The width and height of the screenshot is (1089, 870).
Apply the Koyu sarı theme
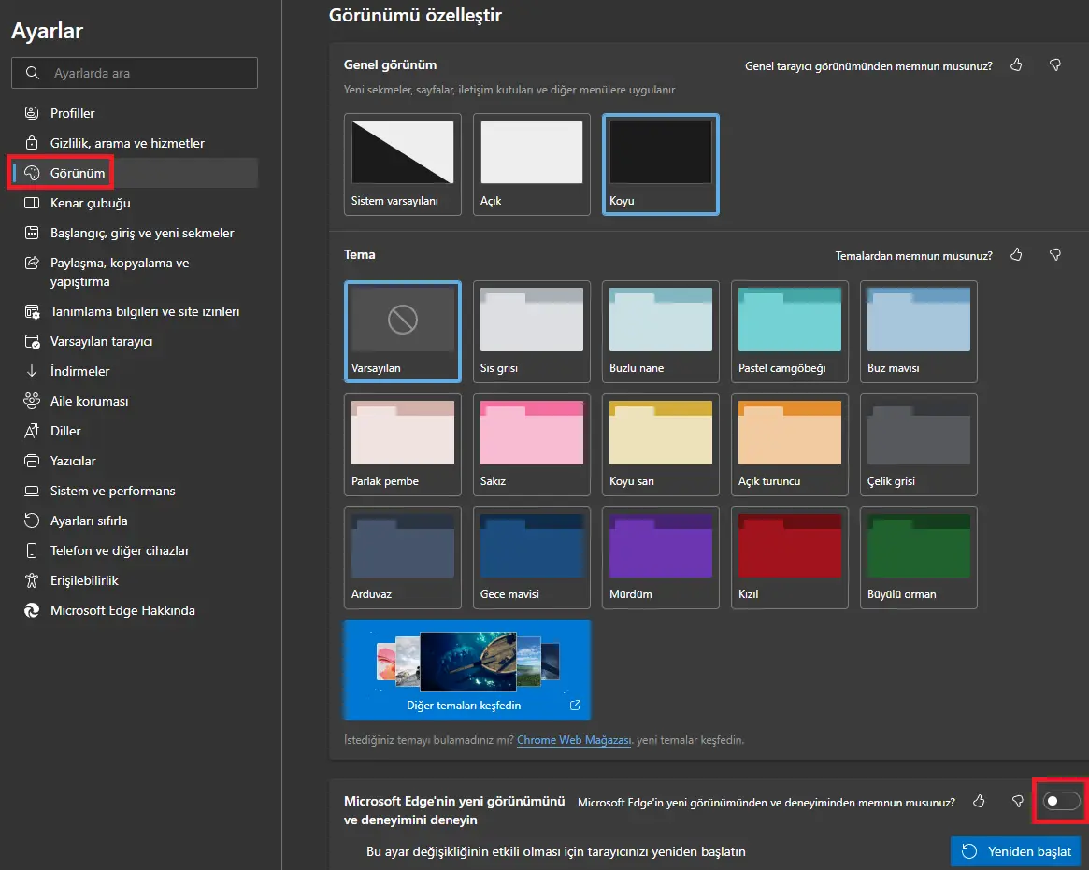tap(661, 445)
